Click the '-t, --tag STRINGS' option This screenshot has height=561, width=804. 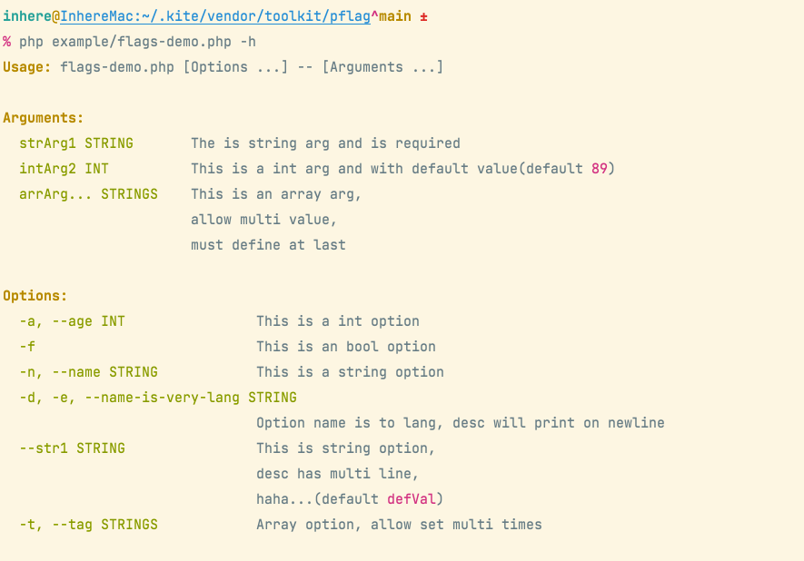(x=89, y=525)
